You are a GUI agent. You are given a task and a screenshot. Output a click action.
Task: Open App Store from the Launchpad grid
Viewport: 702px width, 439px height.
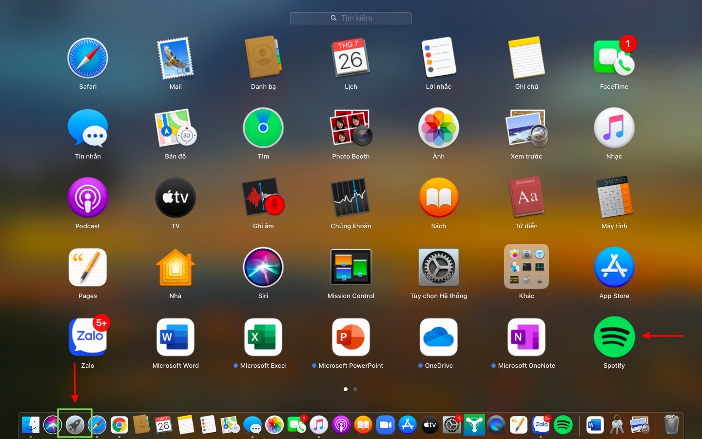coord(614,267)
